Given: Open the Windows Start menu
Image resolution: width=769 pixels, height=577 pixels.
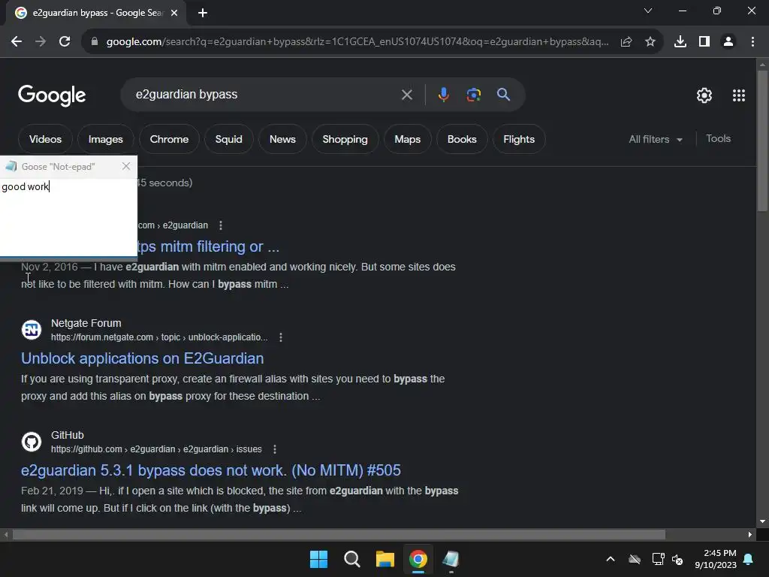Looking at the screenshot, I should pyautogui.click(x=318, y=559).
